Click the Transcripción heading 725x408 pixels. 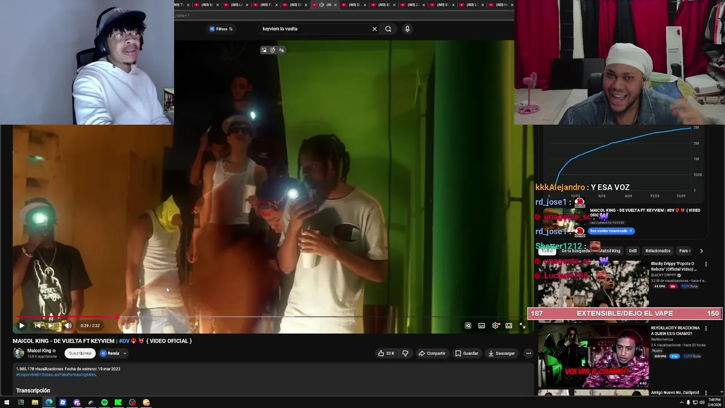click(33, 390)
